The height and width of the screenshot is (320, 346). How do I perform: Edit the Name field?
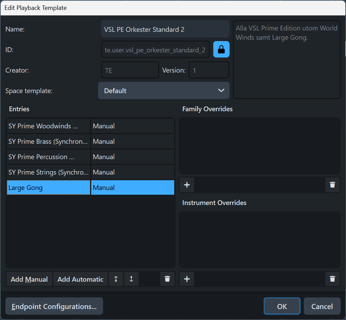[165, 29]
